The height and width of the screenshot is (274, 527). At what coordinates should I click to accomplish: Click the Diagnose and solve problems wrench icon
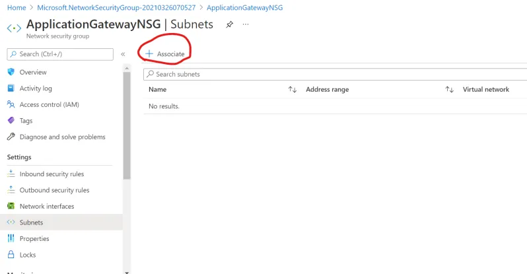[x=11, y=137]
